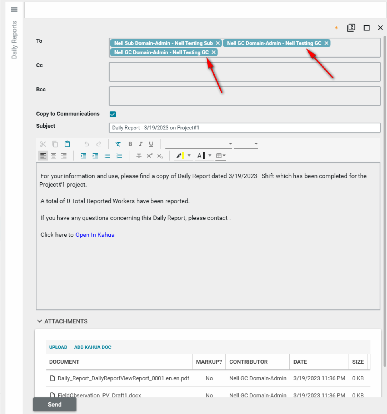Screen dimensions: 387x414
Task: Toggle bold formatting in editor toolbar
Action: click(130, 144)
